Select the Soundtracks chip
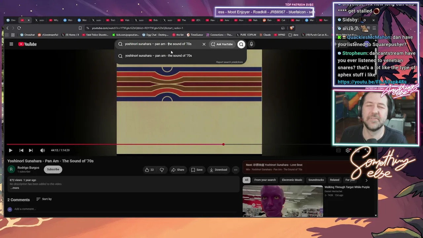423x238 pixels. (316, 180)
